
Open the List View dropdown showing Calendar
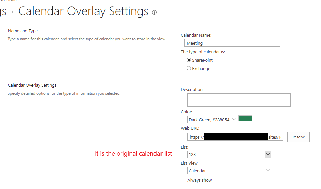229,171
